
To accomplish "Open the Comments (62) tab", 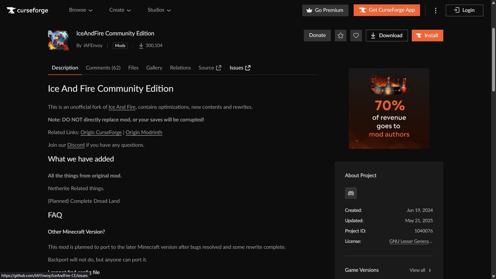I will [x=103, y=68].
